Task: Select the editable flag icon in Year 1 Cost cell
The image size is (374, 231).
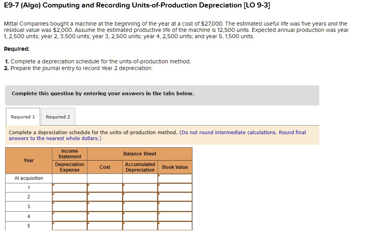Action: pyautogui.click(x=88, y=185)
